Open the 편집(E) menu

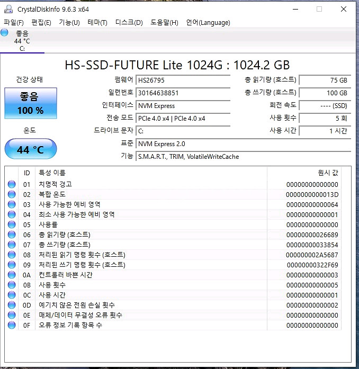(41, 23)
